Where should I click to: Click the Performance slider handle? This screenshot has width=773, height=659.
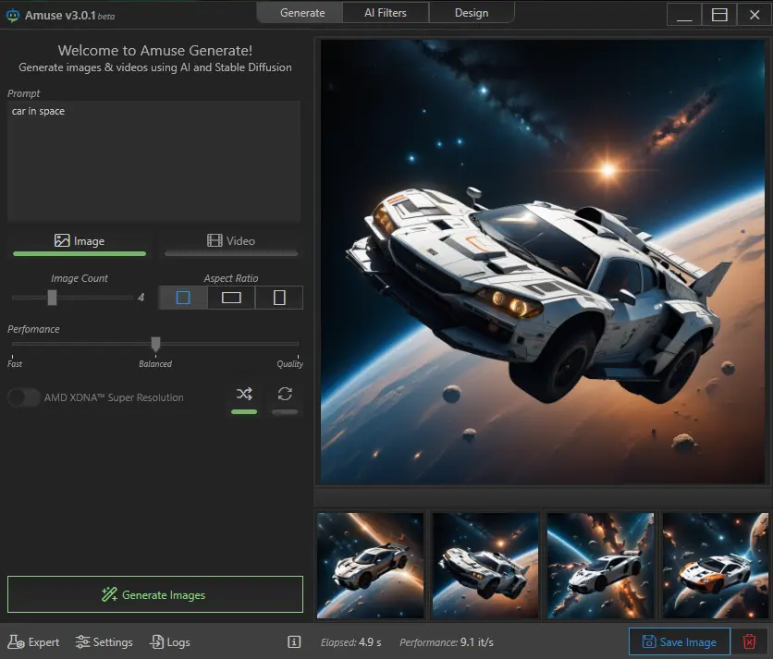click(155, 344)
